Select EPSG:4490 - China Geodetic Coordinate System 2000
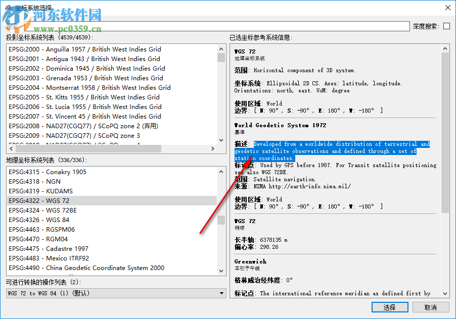This screenshot has width=456, height=319. (112, 268)
